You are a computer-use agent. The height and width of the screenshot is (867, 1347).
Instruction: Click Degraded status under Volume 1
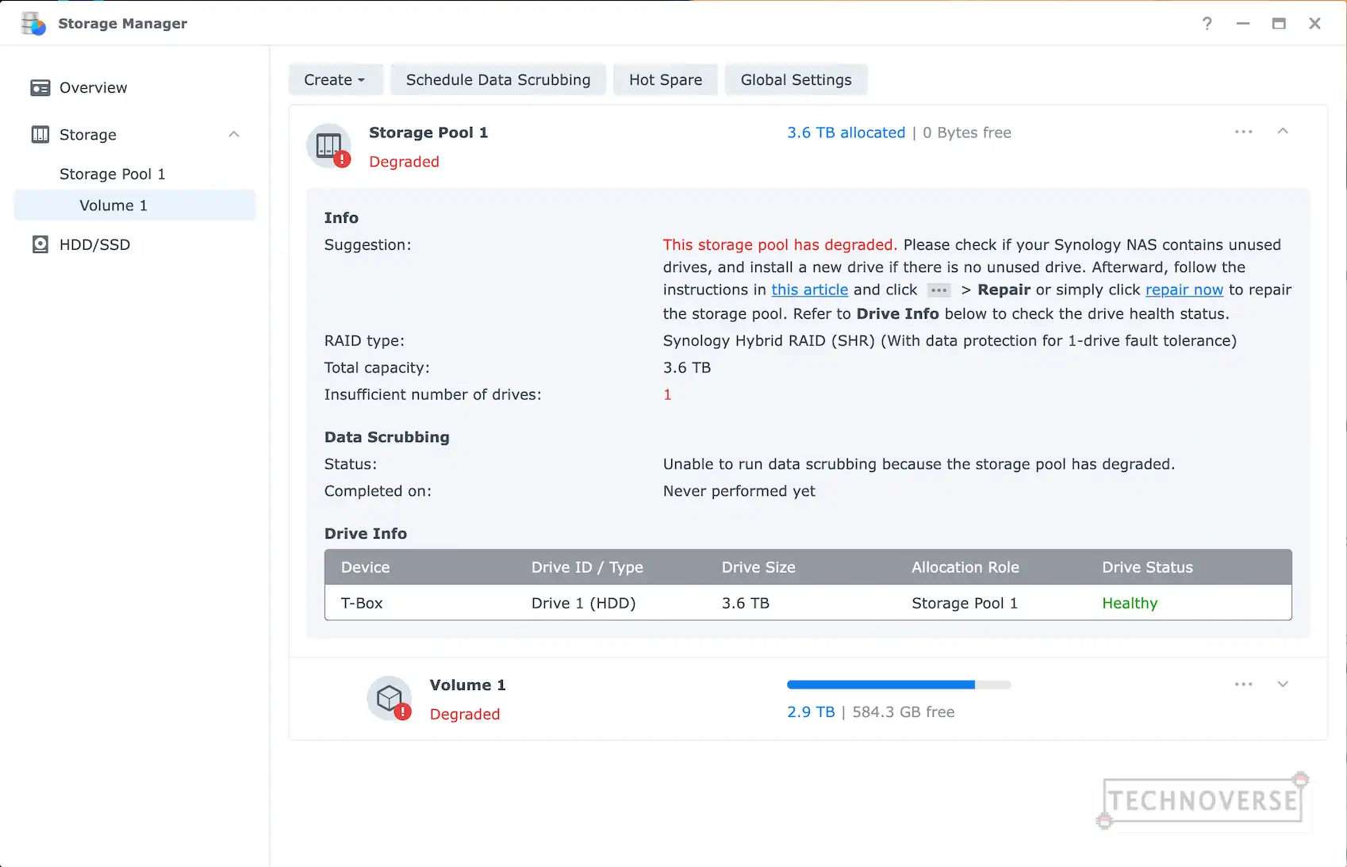(x=465, y=715)
